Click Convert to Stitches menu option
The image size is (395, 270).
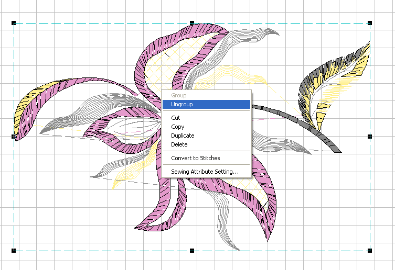tap(195, 158)
